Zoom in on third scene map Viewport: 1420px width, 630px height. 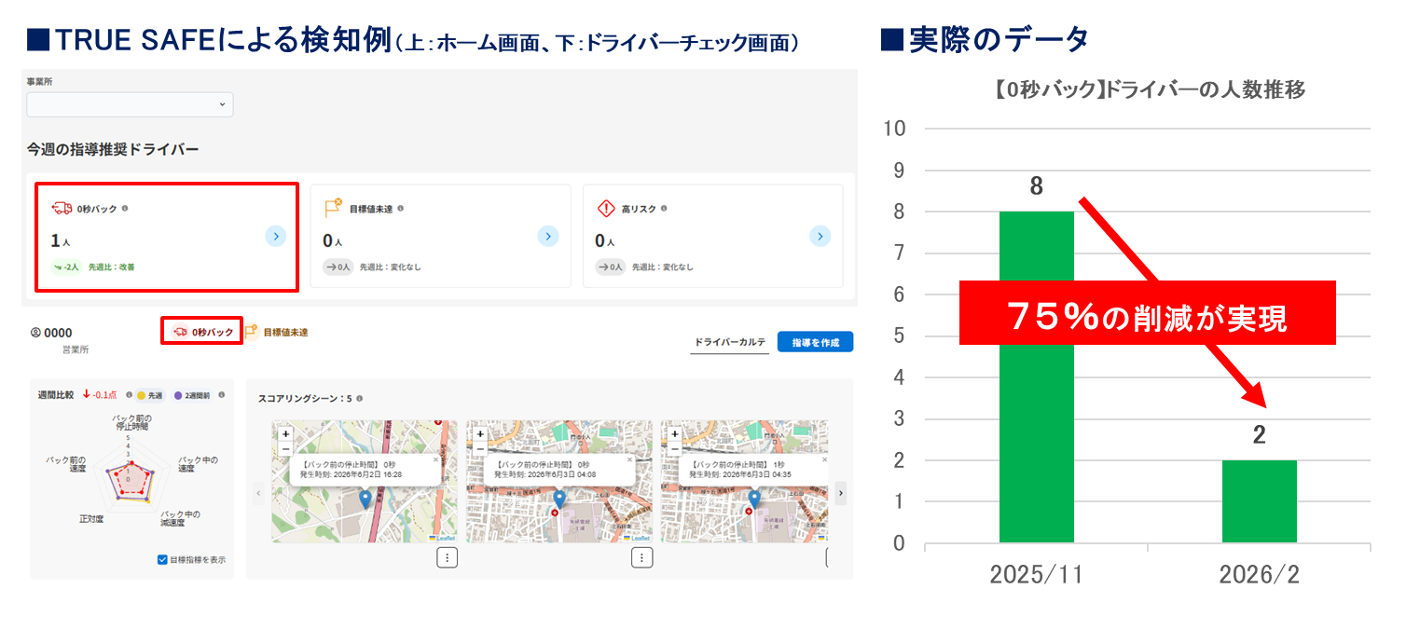point(675,433)
